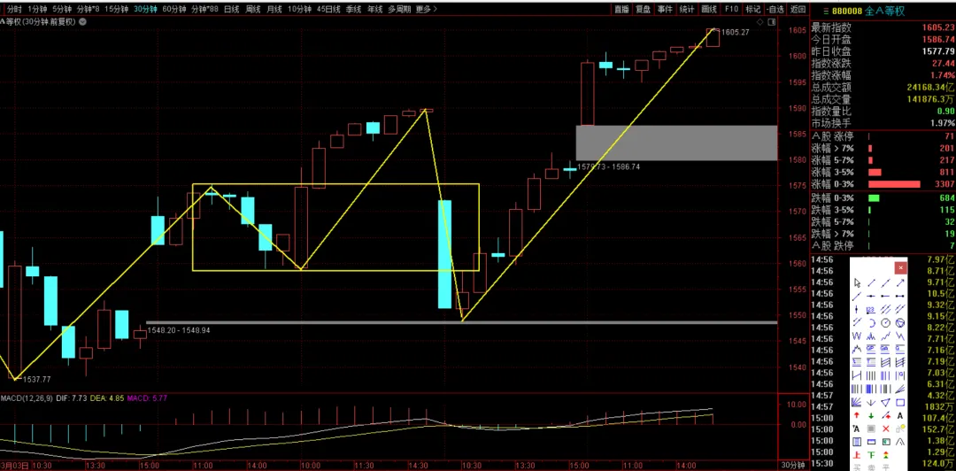Switch to the 1分钟 period
Viewport: 956px width, 471px height.
(x=38, y=9)
